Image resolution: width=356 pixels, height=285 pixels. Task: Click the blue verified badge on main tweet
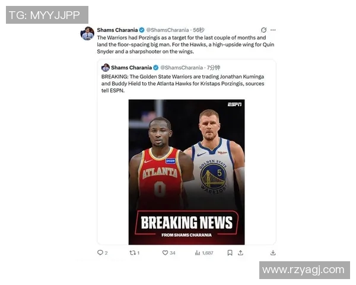point(142,30)
